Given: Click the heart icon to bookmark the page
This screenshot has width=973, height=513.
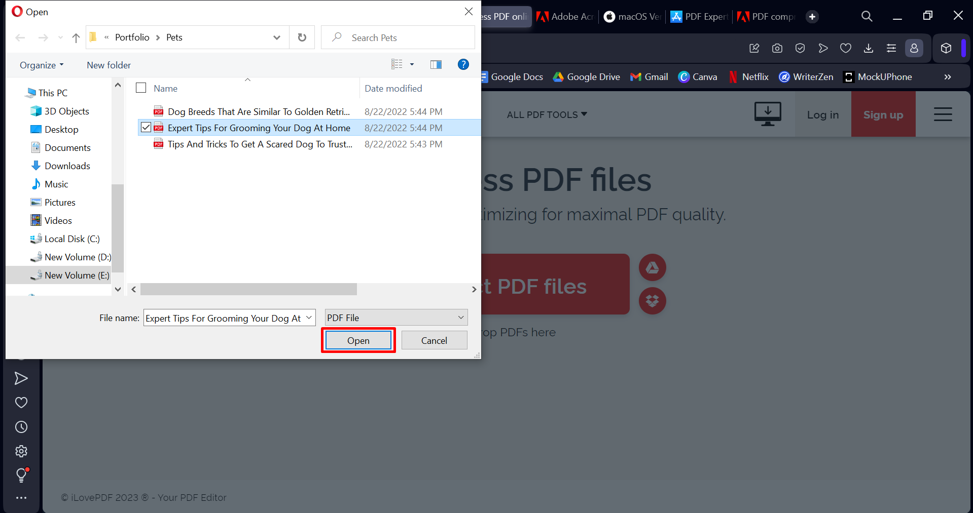Looking at the screenshot, I should 846,48.
